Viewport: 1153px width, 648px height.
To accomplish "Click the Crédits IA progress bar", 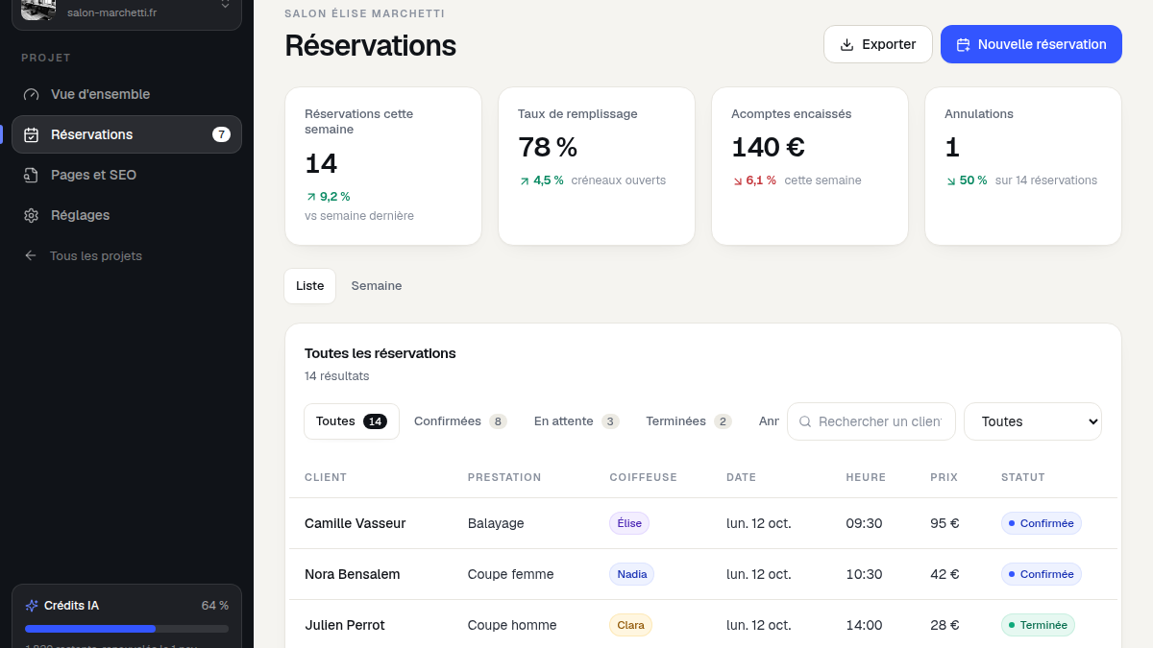I will coord(127,629).
